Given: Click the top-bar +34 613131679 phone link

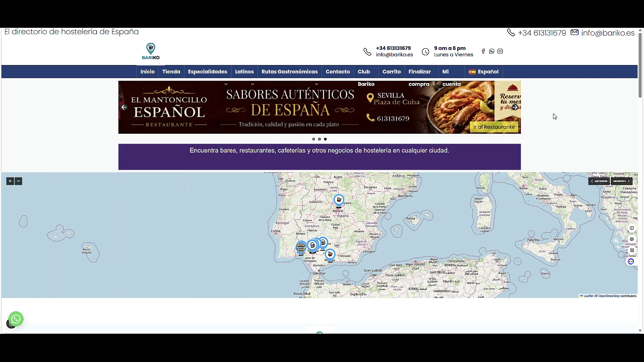Looking at the screenshot, I should [542, 33].
